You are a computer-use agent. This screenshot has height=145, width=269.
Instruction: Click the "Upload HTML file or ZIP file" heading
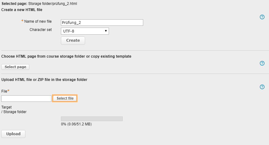point(44,80)
